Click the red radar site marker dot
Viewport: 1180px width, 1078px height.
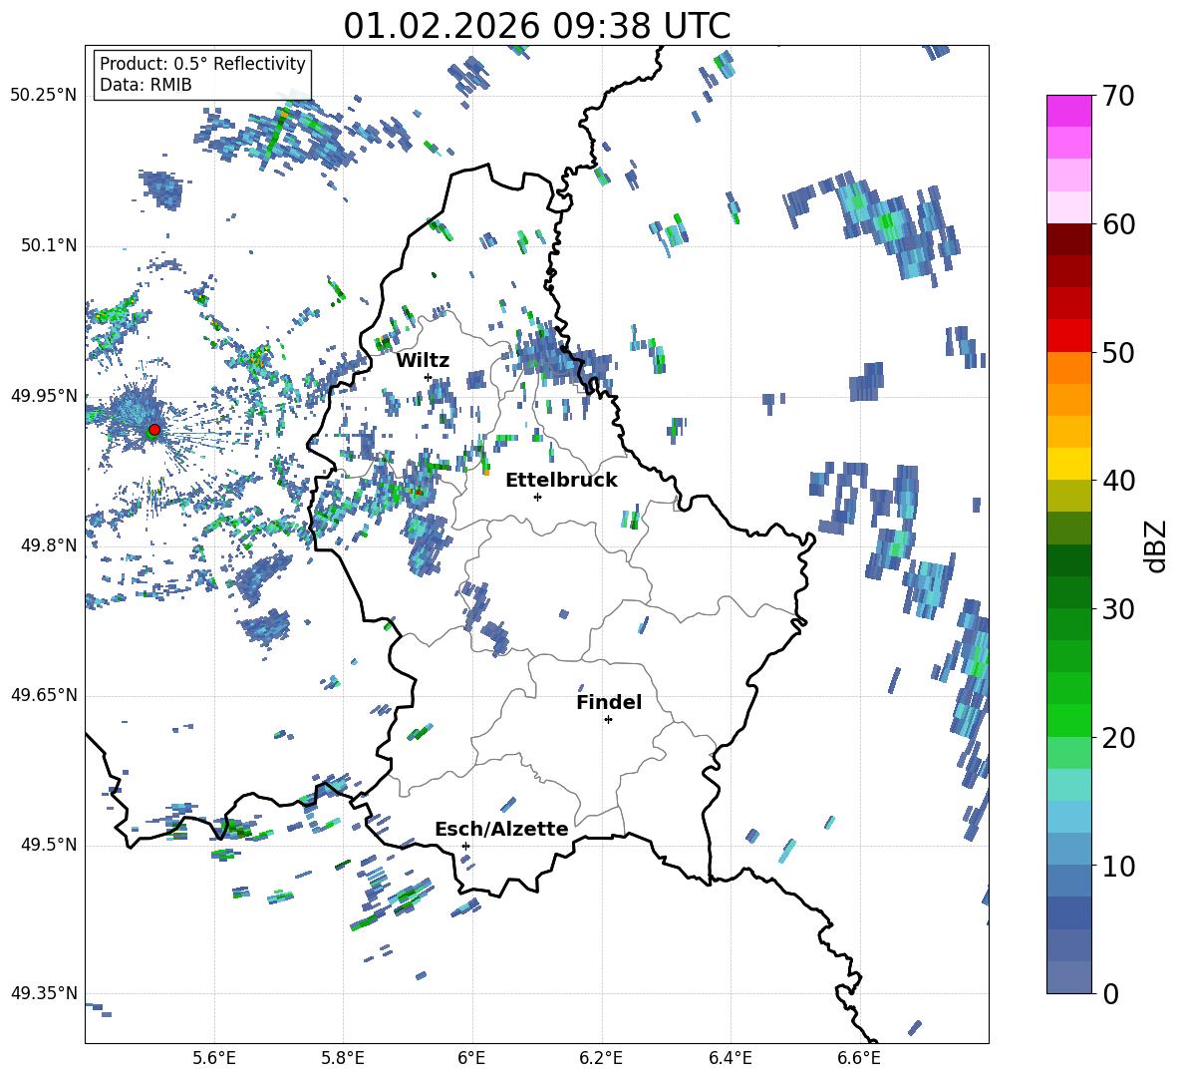(154, 429)
